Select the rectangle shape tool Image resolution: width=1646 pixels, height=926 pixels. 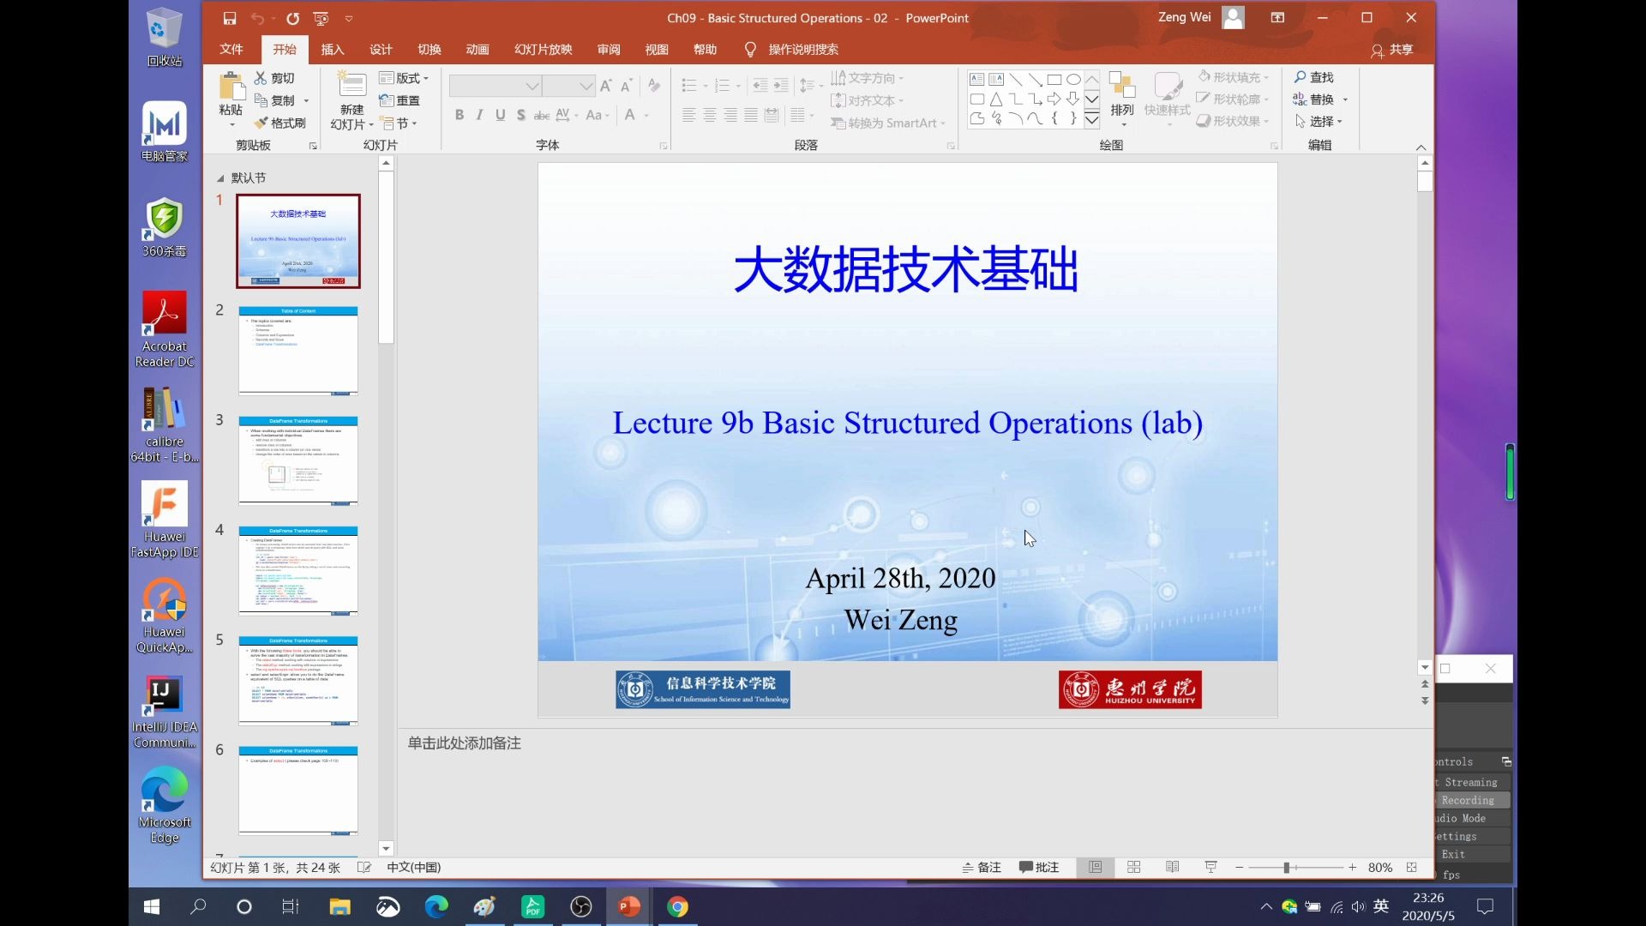pyautogui.click(x=1055, y=79)
